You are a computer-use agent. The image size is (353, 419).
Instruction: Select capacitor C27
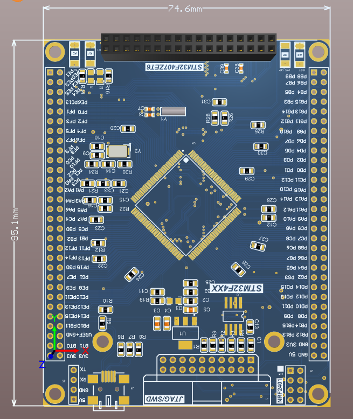[x=258, y=246]
